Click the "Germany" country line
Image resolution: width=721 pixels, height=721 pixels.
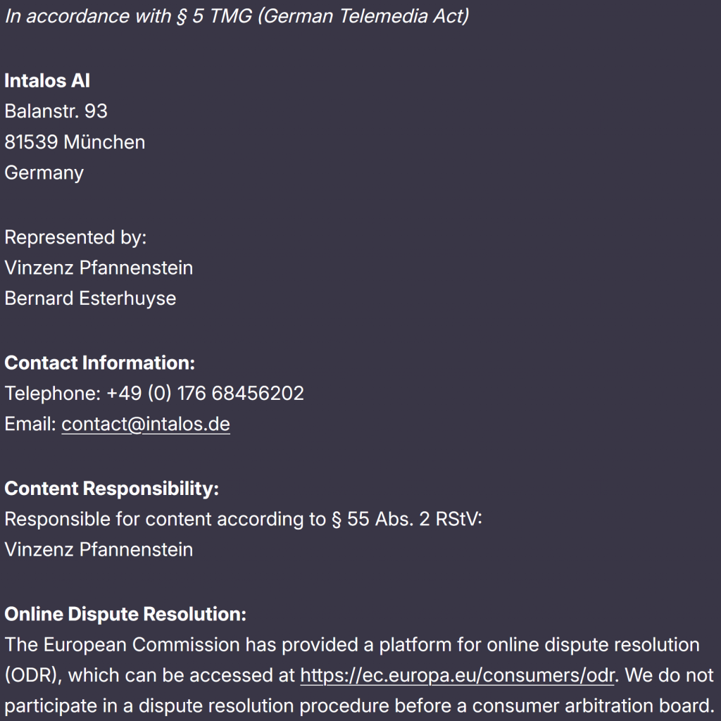pyautogui.click(x=44, y=173)
